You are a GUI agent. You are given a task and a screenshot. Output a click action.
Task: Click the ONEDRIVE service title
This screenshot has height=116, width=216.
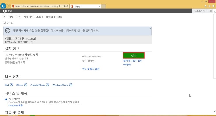click(14, 99)
